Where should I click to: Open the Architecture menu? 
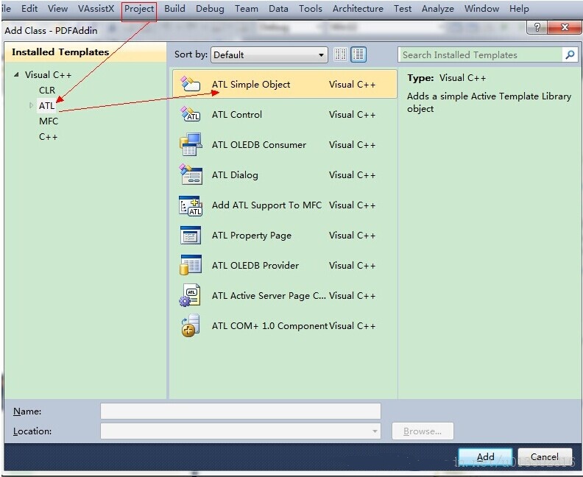pos(358,9)
